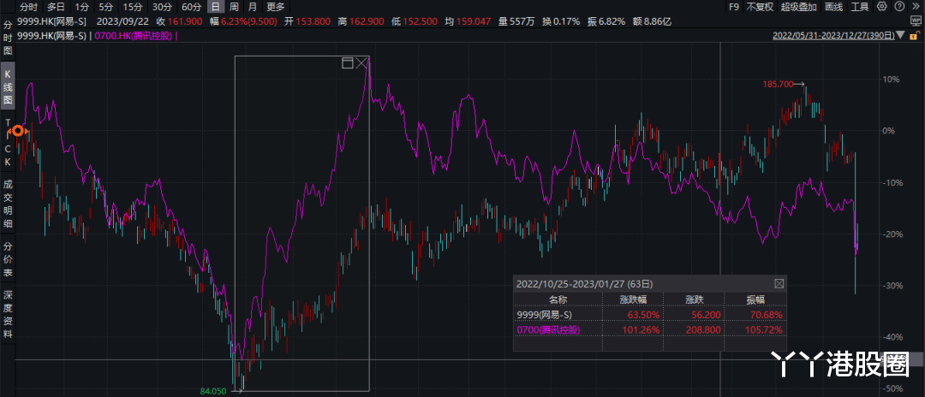Viewport: 925px width, 397px height.
Task: Switch chart to 30分 interval
Action: tap(161, 7)
